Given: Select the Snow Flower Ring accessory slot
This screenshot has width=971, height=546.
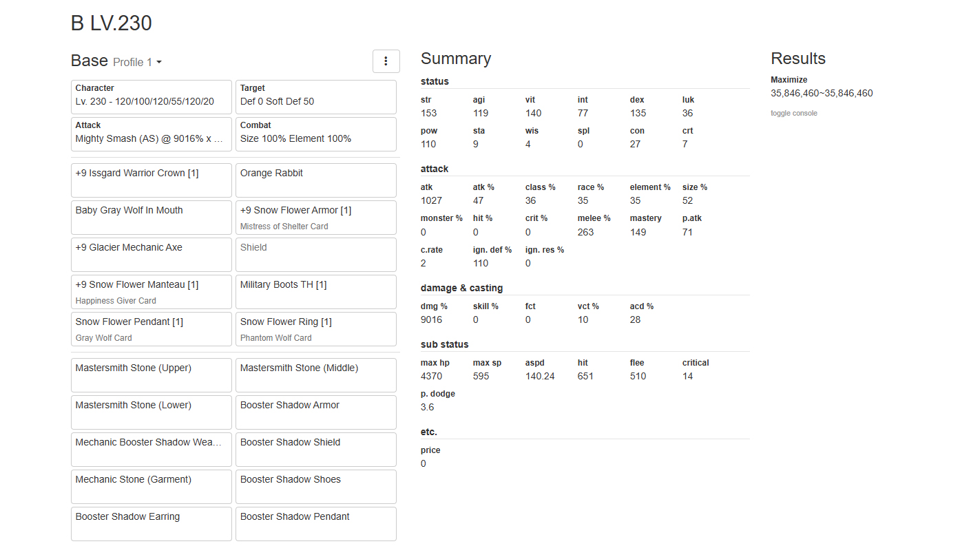Looking at the screenshot, I should tap(315, 328).
